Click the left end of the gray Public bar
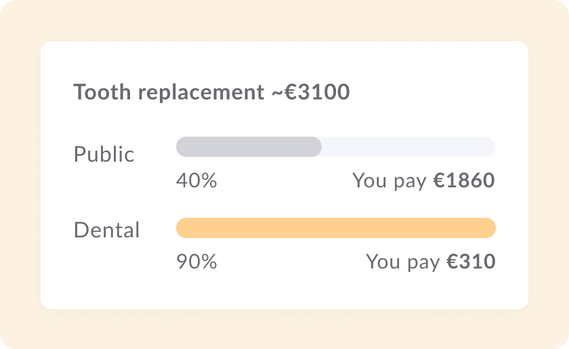Screen dimensions: 569x349 coord(183,147)
